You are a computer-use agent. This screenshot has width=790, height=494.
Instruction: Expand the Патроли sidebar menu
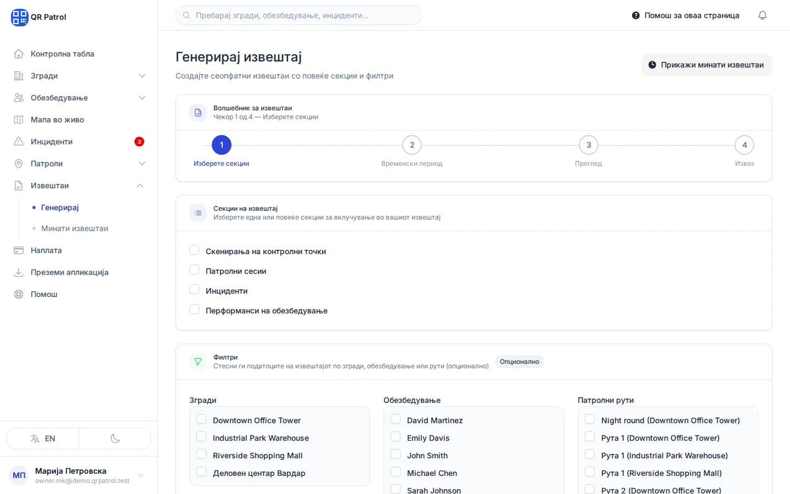(79, 164)
